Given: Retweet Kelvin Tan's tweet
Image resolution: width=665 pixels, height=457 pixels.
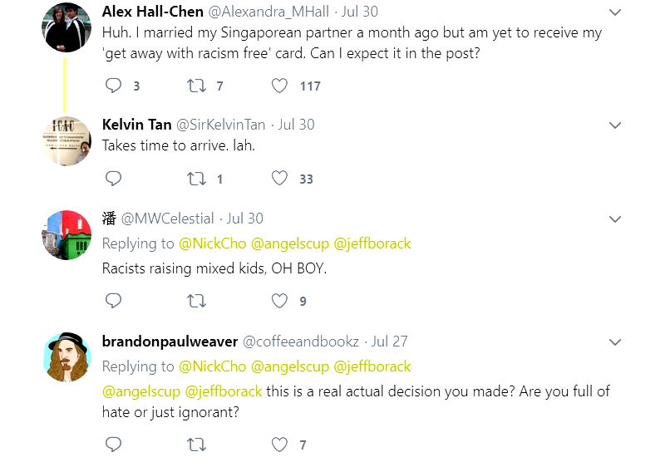Looking at the screenshot, I should (196, 179).
